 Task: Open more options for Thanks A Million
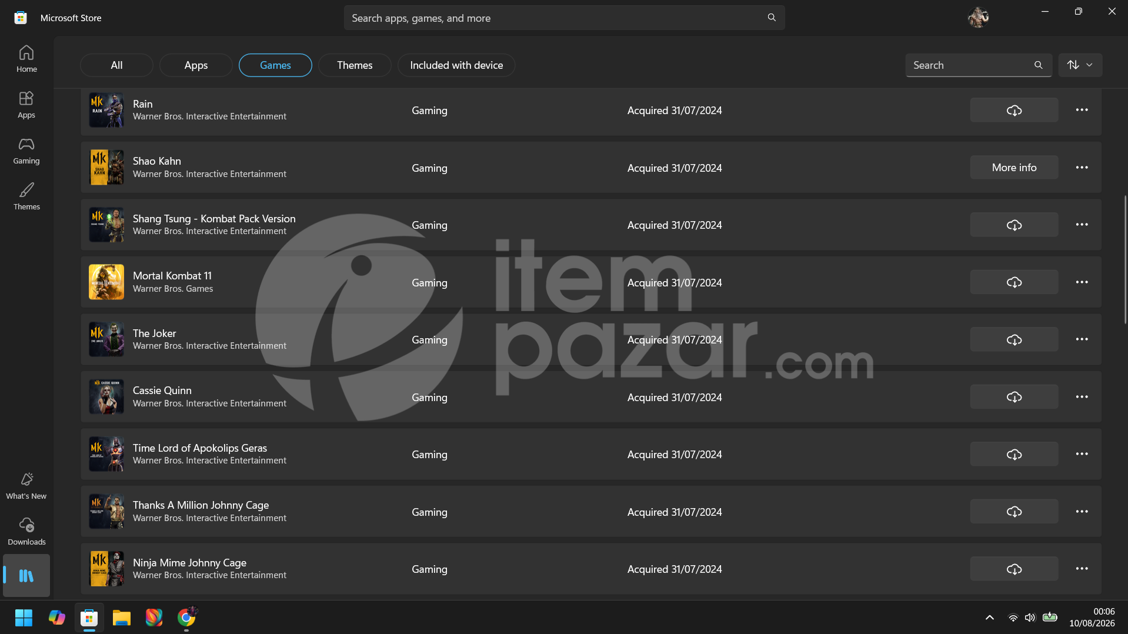point(1082,512)
